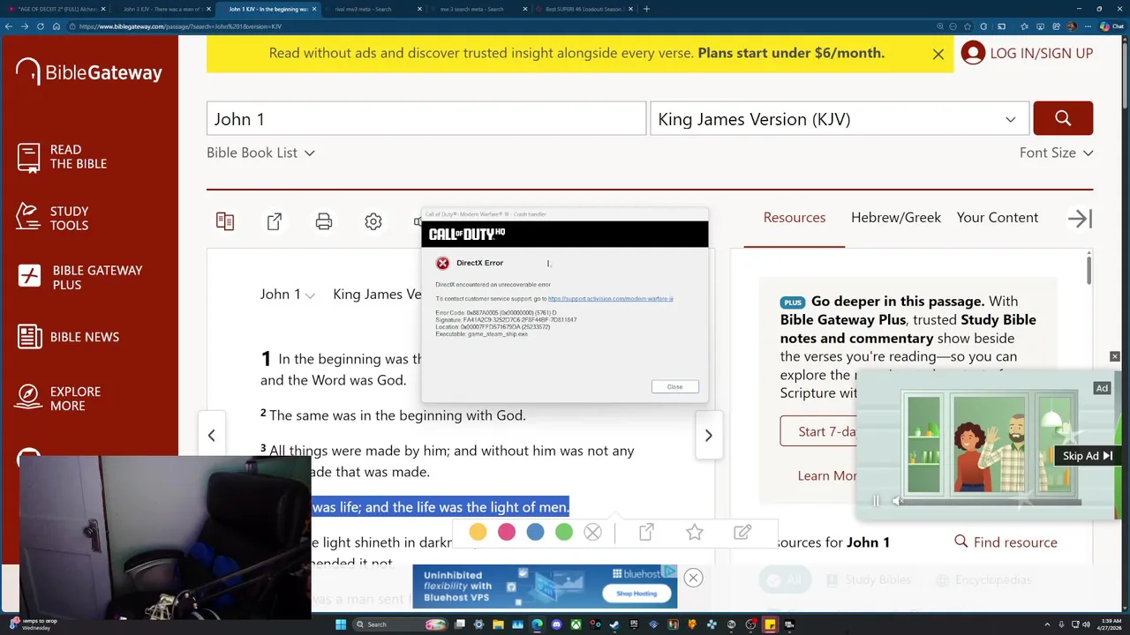Viewport: 1130px width, 635px height.
Task: Print the passage using the printer icon
Action: point(324,221)
